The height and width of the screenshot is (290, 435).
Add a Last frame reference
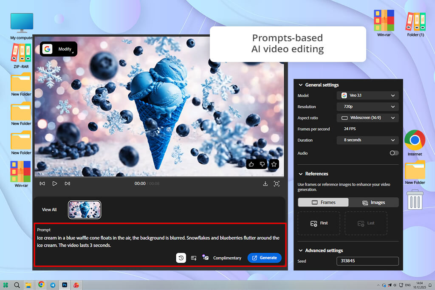pos(366,223)
